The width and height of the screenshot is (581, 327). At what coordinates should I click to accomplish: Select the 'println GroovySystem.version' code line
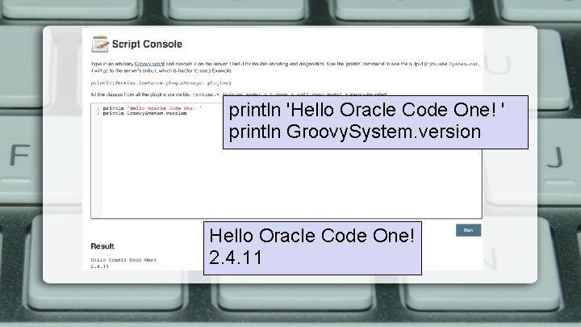pos(145,114)
